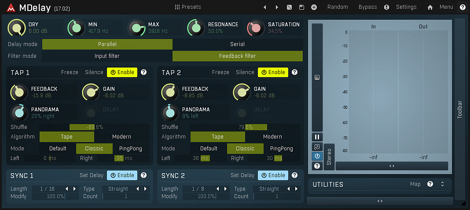This screenshot has height=210, width=470.
Task: Click the Random button
Action: pos(338,7)
